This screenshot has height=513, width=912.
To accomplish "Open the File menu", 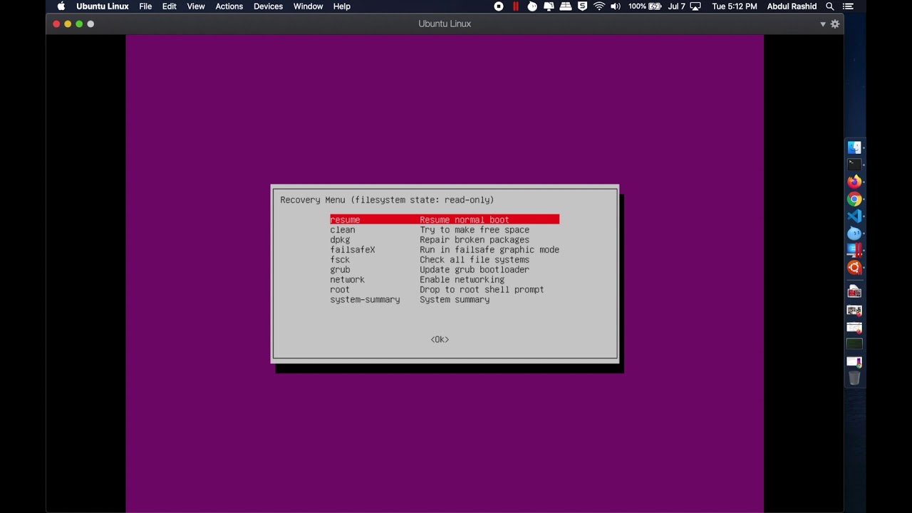I will pyautogui.click(x=145, y=6).
